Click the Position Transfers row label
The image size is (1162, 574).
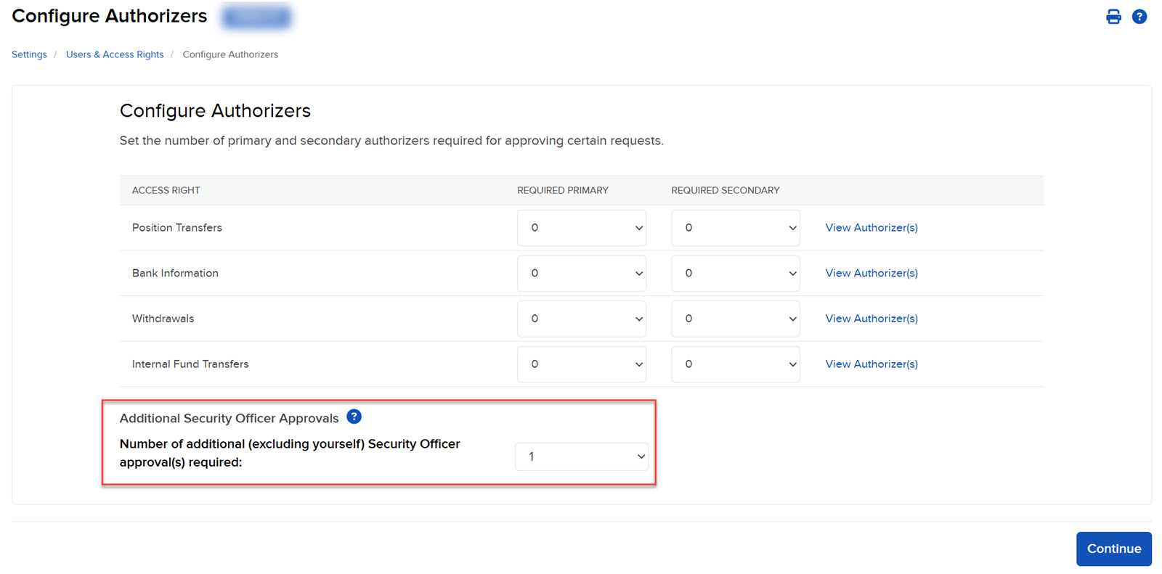(x=177, y=228)
